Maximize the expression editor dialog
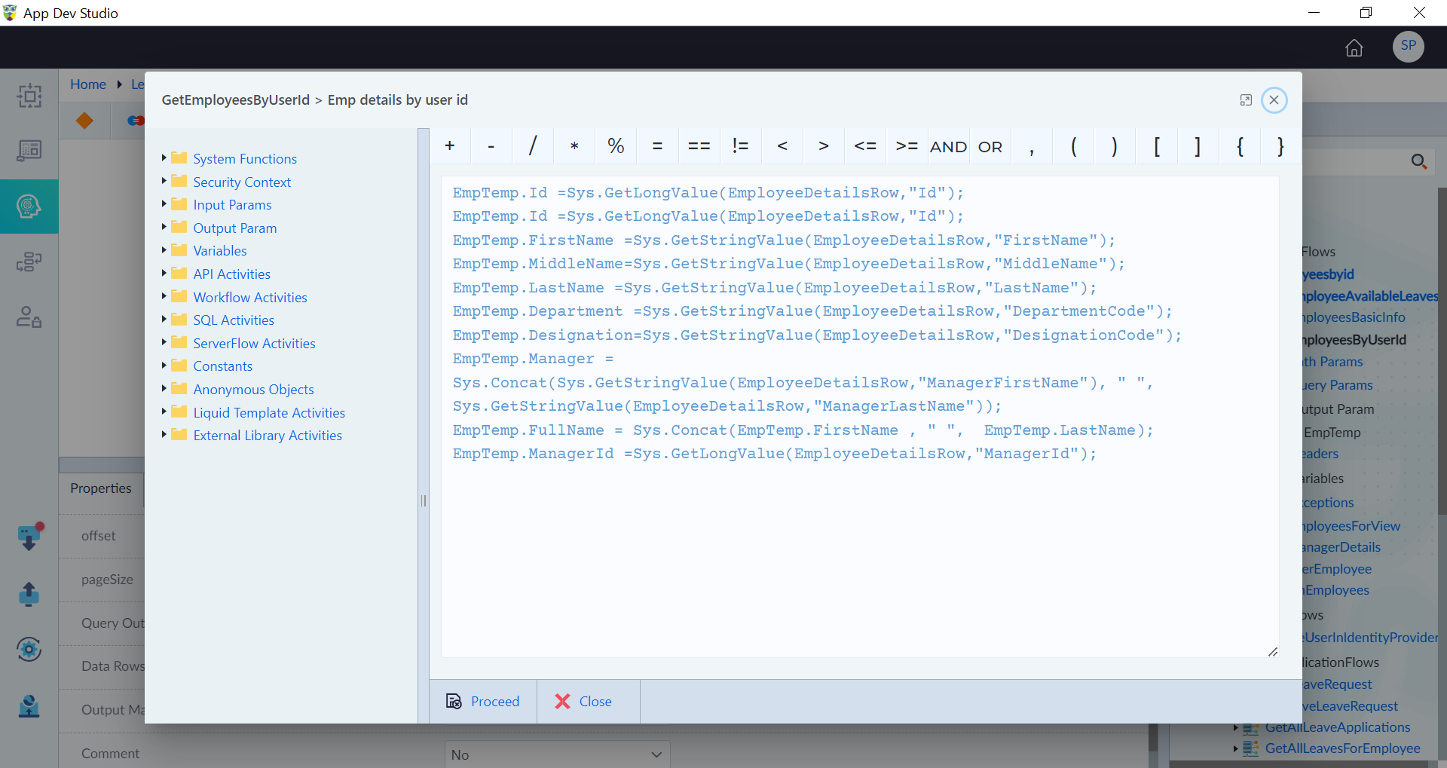 tap(1246, 100)
